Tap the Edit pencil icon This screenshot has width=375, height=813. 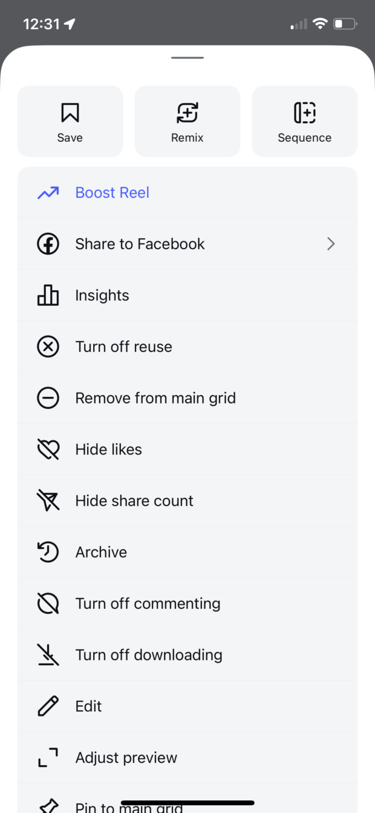coord(48,706)
